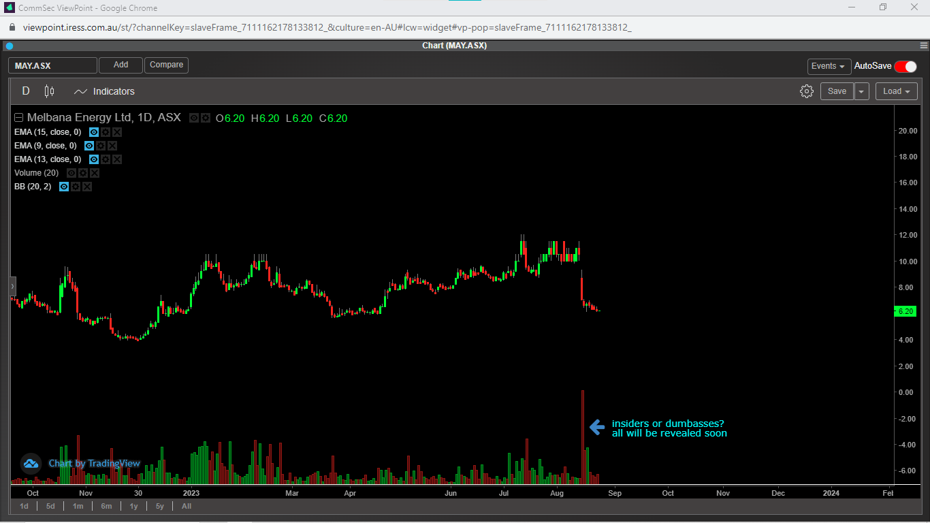Click the EMA (9, close, 0) label
930x523 pixels.
45,146
